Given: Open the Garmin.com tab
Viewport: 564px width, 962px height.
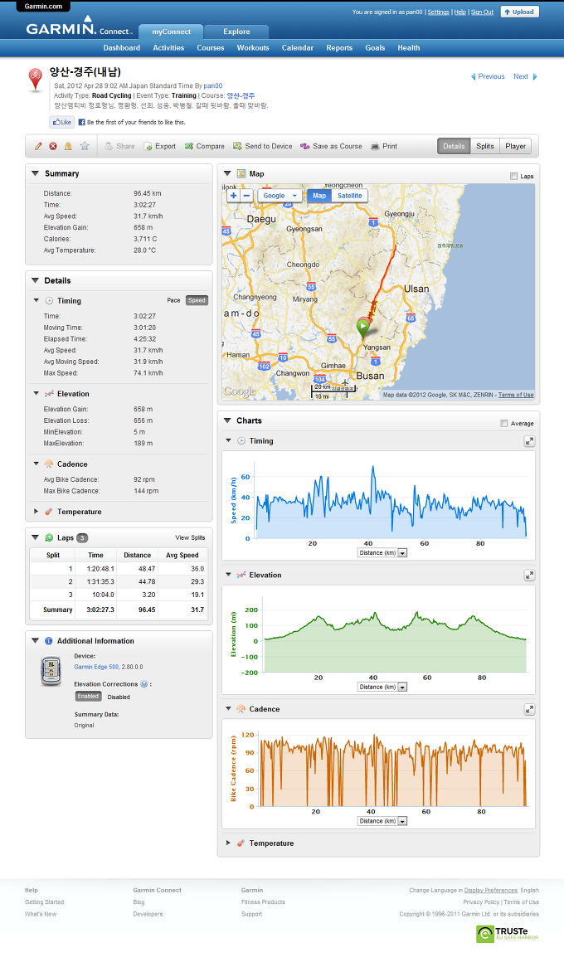Looking at the screenshot, I should [x=43, y=6].
